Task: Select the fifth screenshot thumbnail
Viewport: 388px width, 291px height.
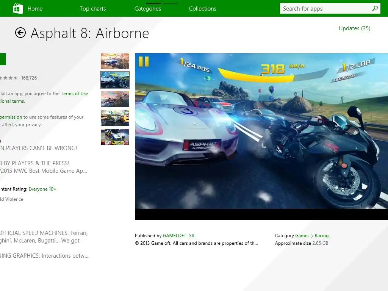Action: 115,137
